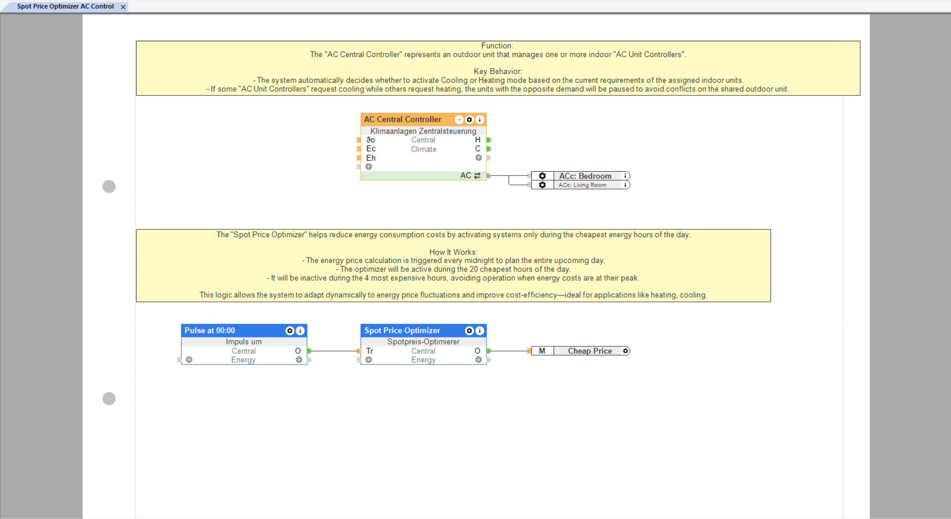
Task: Click the Spot Price Optimizer info icon
Action: point(480,331)
